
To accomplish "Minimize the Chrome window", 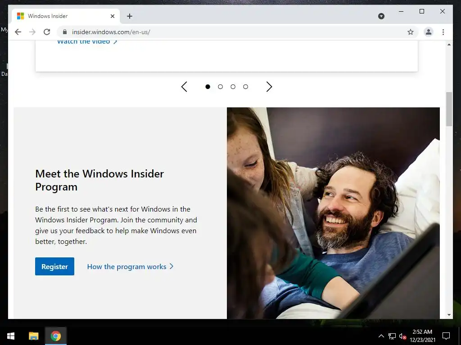I will click(401, 11).
